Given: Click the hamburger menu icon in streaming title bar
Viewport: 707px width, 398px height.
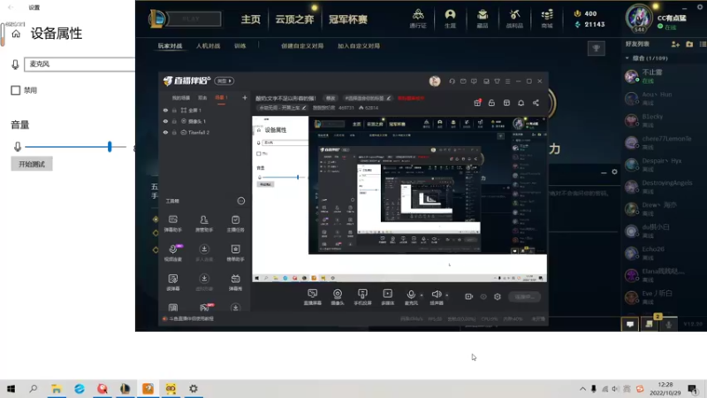Looking at the screenshot, I should click(x=507, y=81).
